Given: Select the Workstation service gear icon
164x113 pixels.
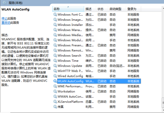Looking at the screenshot, I should 55,91.
